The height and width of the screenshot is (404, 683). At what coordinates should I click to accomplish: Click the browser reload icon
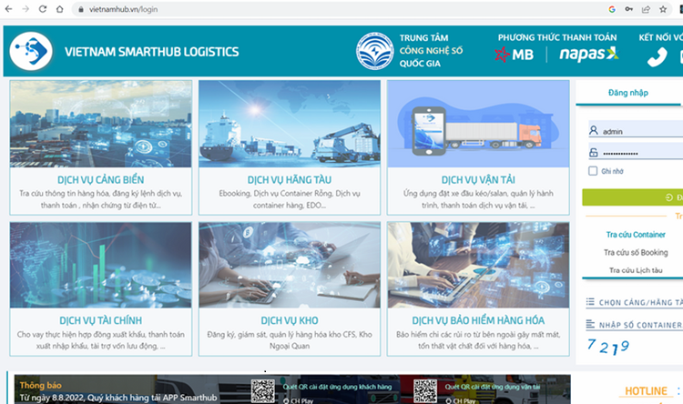coord(42,8)
